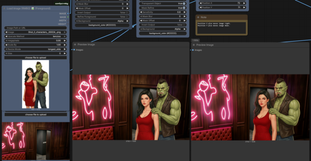Click the right Preview Image composite result
311x161 pixels.
[250, 107]
